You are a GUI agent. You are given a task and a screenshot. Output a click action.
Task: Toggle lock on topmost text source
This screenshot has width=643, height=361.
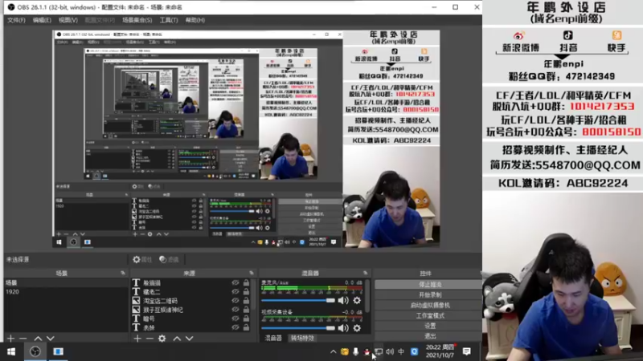[246, 282]
